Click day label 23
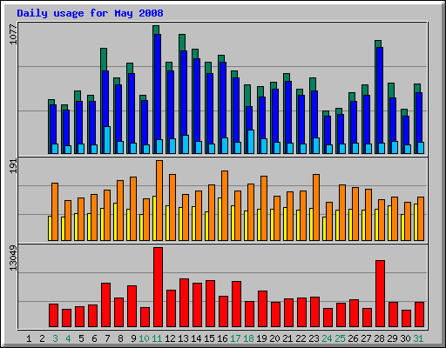 point(314,338)
